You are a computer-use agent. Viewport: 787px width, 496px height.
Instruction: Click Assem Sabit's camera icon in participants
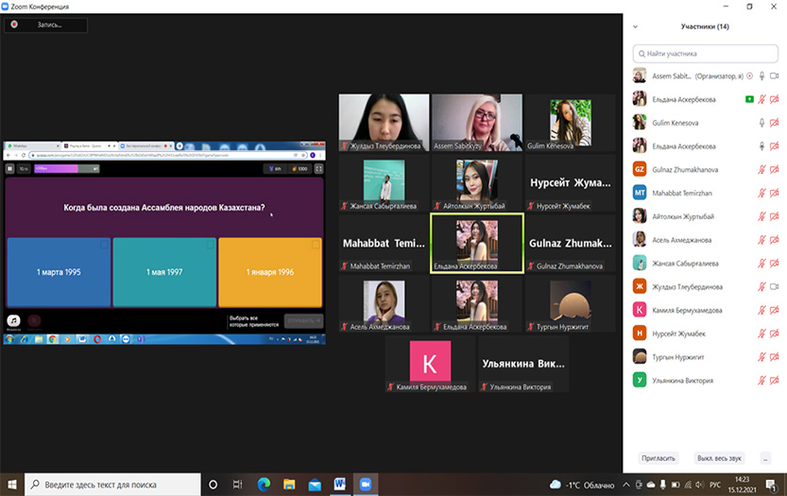[x=774, y=76]
